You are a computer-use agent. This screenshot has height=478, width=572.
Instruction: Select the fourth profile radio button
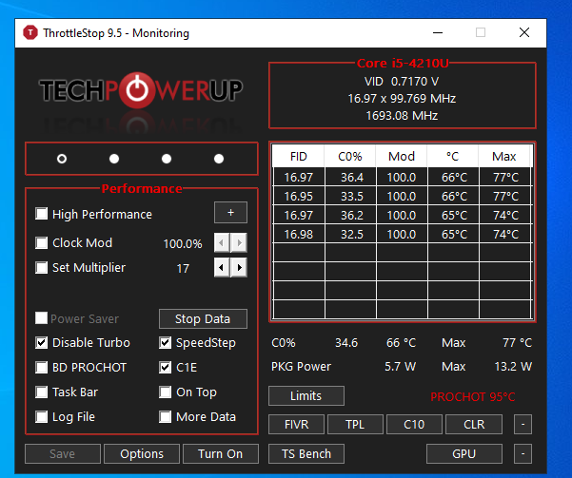tap(219, 159)
